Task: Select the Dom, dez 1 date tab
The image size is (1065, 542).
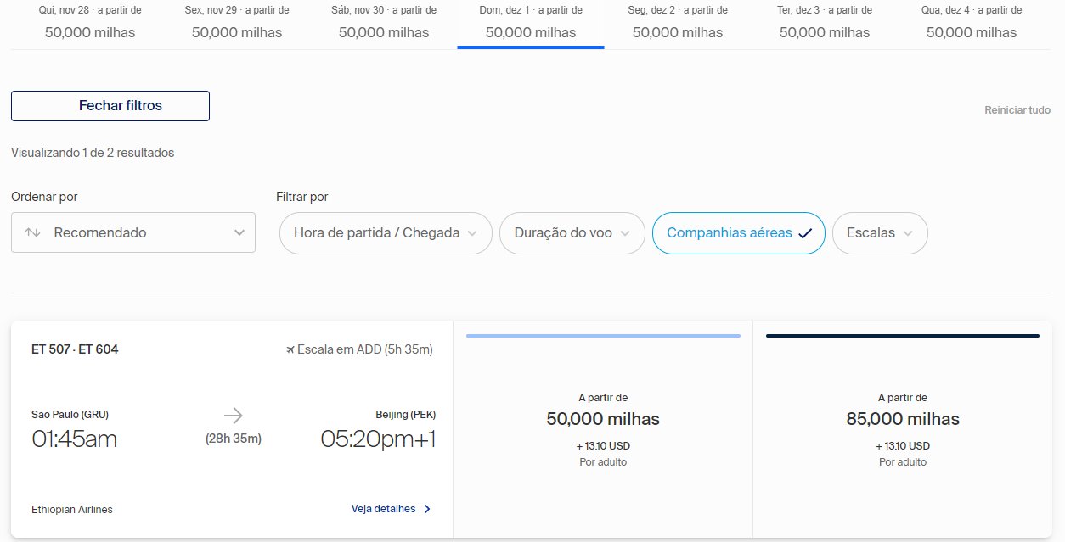Action: 531,23
